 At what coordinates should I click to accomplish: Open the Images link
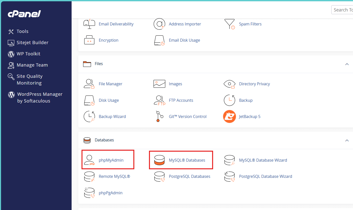click(x=175, y=84)
